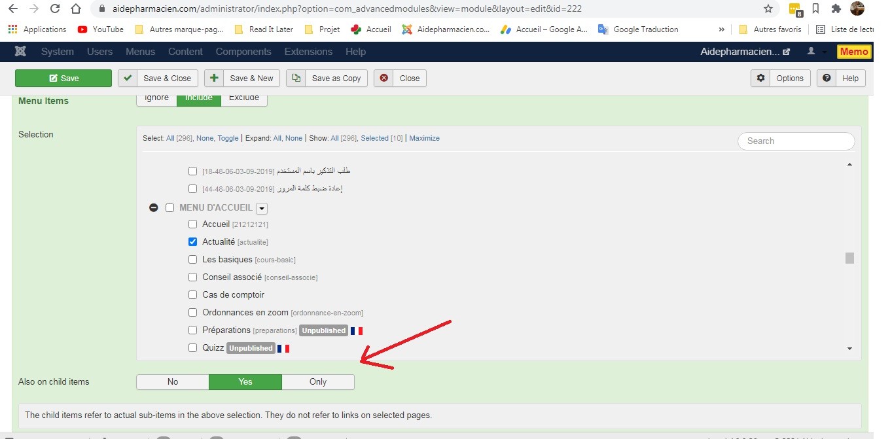Open the Content menu
Viewport: 890px width, 439px height.
point(185,52)
